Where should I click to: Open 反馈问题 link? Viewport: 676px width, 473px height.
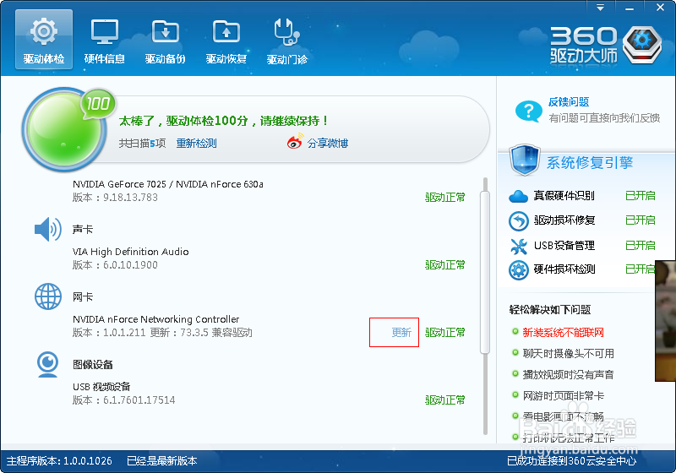coord(569,102)
